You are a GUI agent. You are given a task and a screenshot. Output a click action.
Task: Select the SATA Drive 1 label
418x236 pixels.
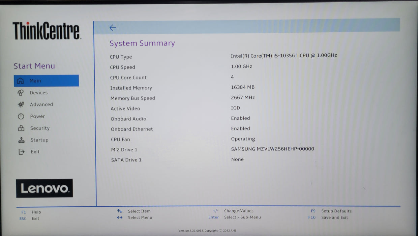point(126,160)
